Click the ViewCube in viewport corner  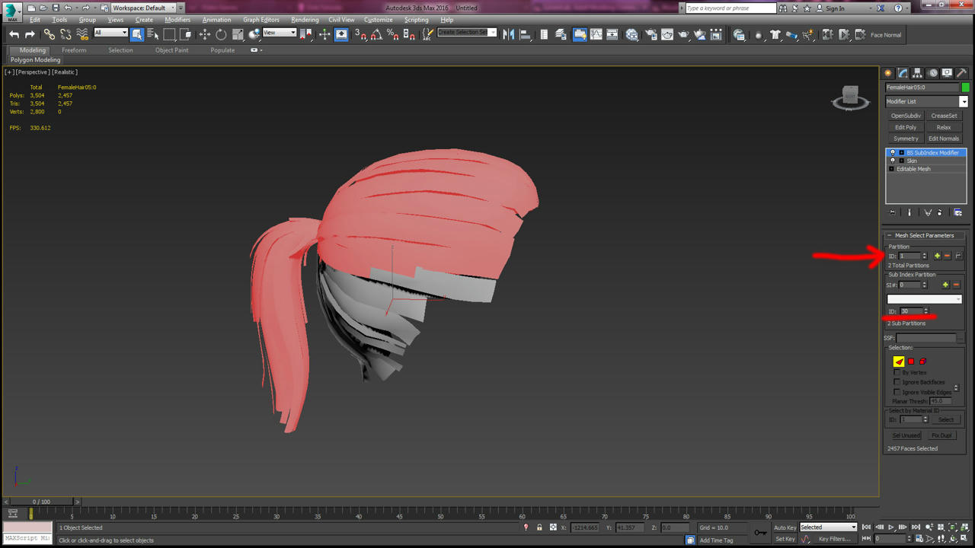(x=850, y=98)
